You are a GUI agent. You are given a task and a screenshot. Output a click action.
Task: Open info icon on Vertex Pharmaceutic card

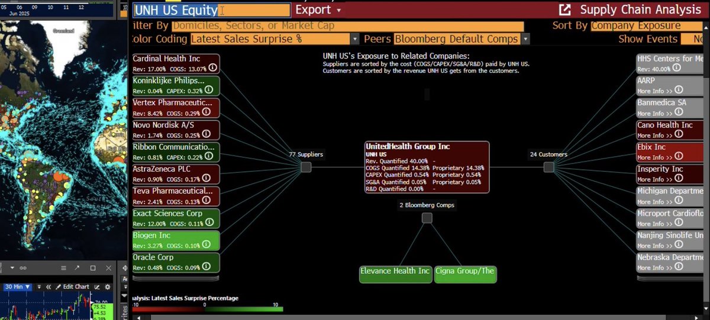click(x=206, y=113)
